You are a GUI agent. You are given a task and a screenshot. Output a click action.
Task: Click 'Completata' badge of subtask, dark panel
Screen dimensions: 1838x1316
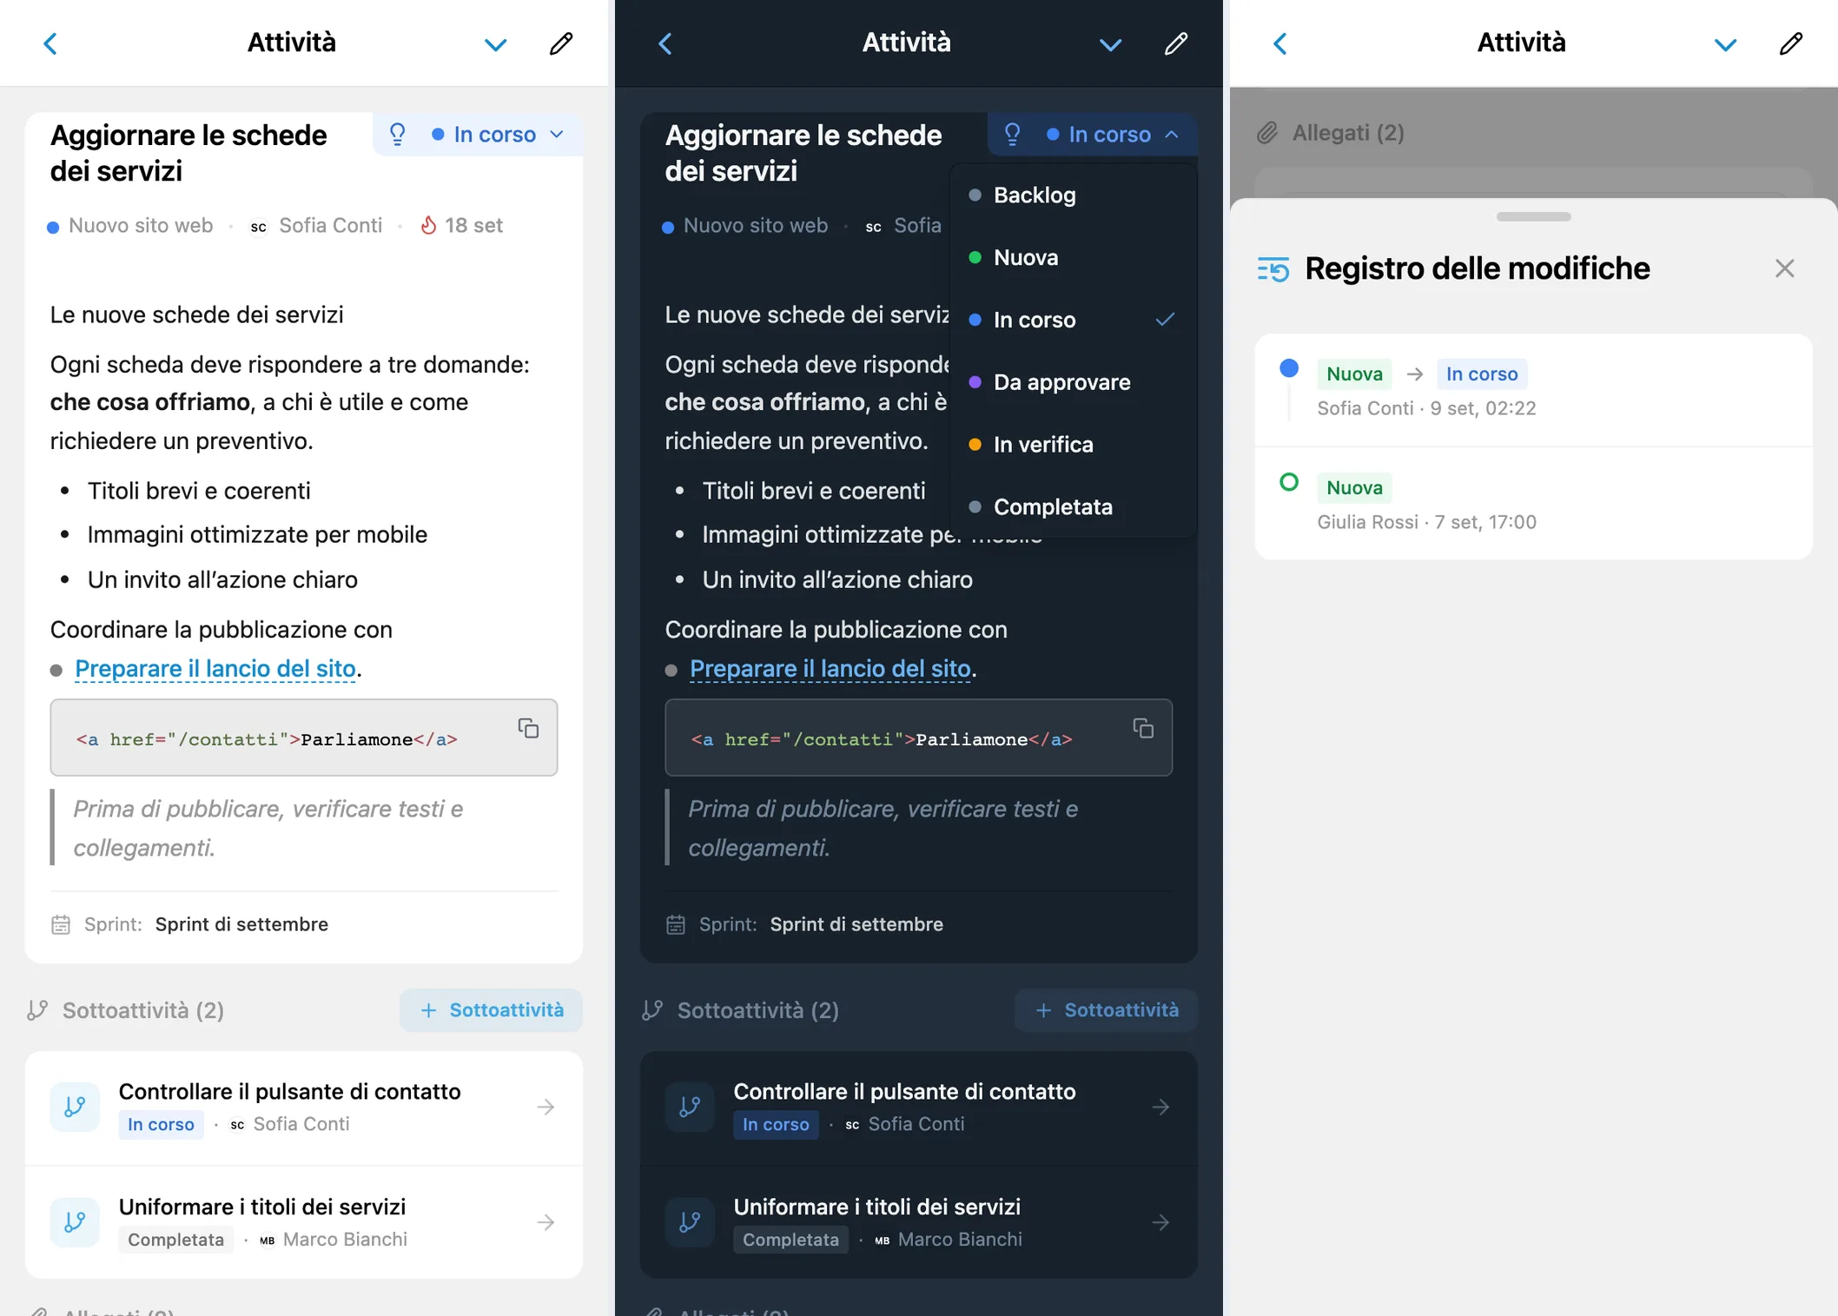(x=790, y=1240)
